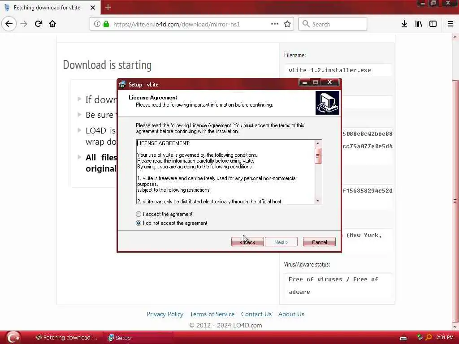Click the green padlock security icon

[106, 24]
